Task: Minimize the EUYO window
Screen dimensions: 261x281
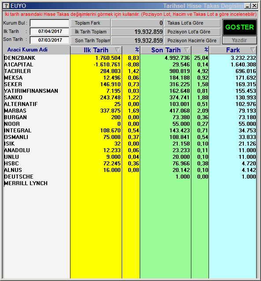Action: click(x=248, y=6)
